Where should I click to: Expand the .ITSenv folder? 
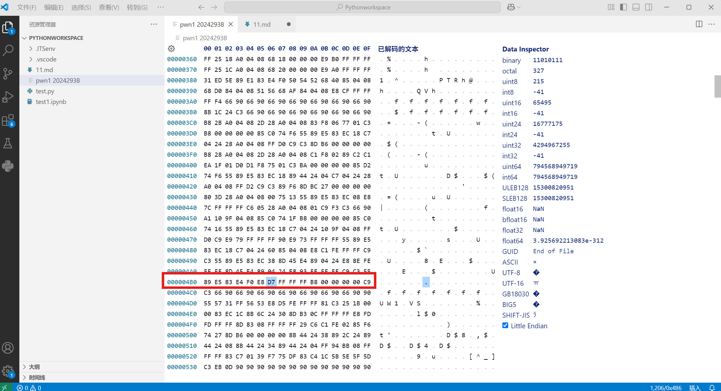(x=45, y=49)
